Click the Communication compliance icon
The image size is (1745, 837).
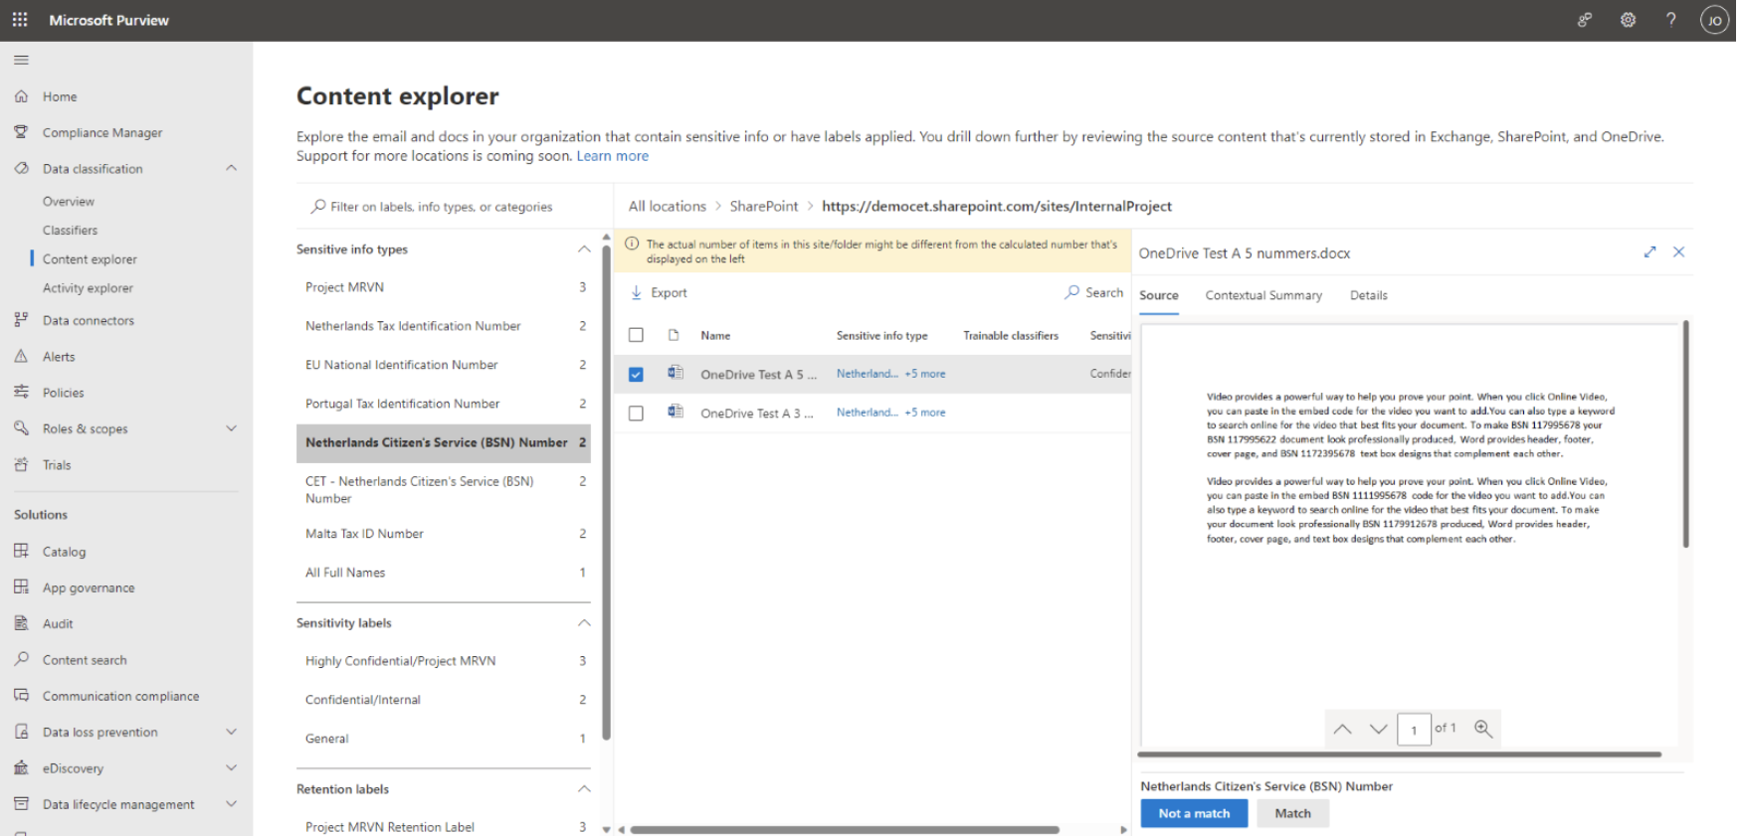coord(21,696)
